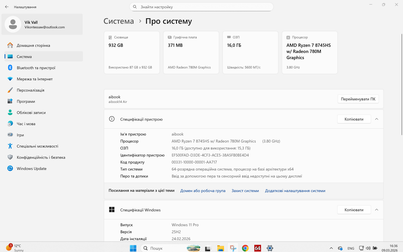Click the Знайти настройку search field
This screenshot has height=252, width=403.
(x=201, y=7)
